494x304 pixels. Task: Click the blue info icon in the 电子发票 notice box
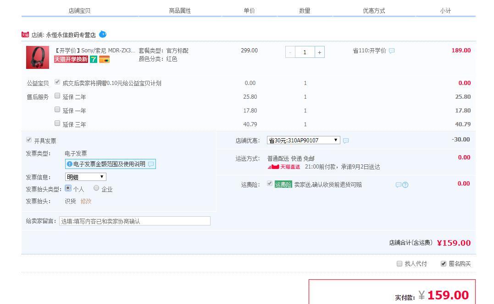[70, 164]
